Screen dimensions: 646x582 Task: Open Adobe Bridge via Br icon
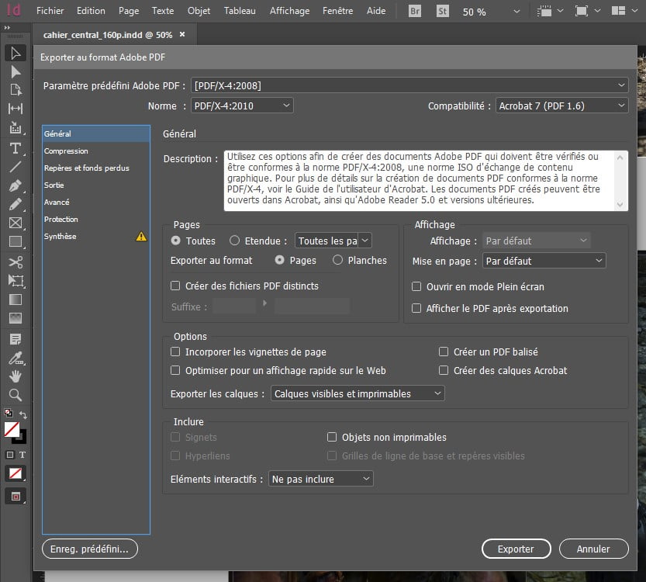(x=415, y=12)
